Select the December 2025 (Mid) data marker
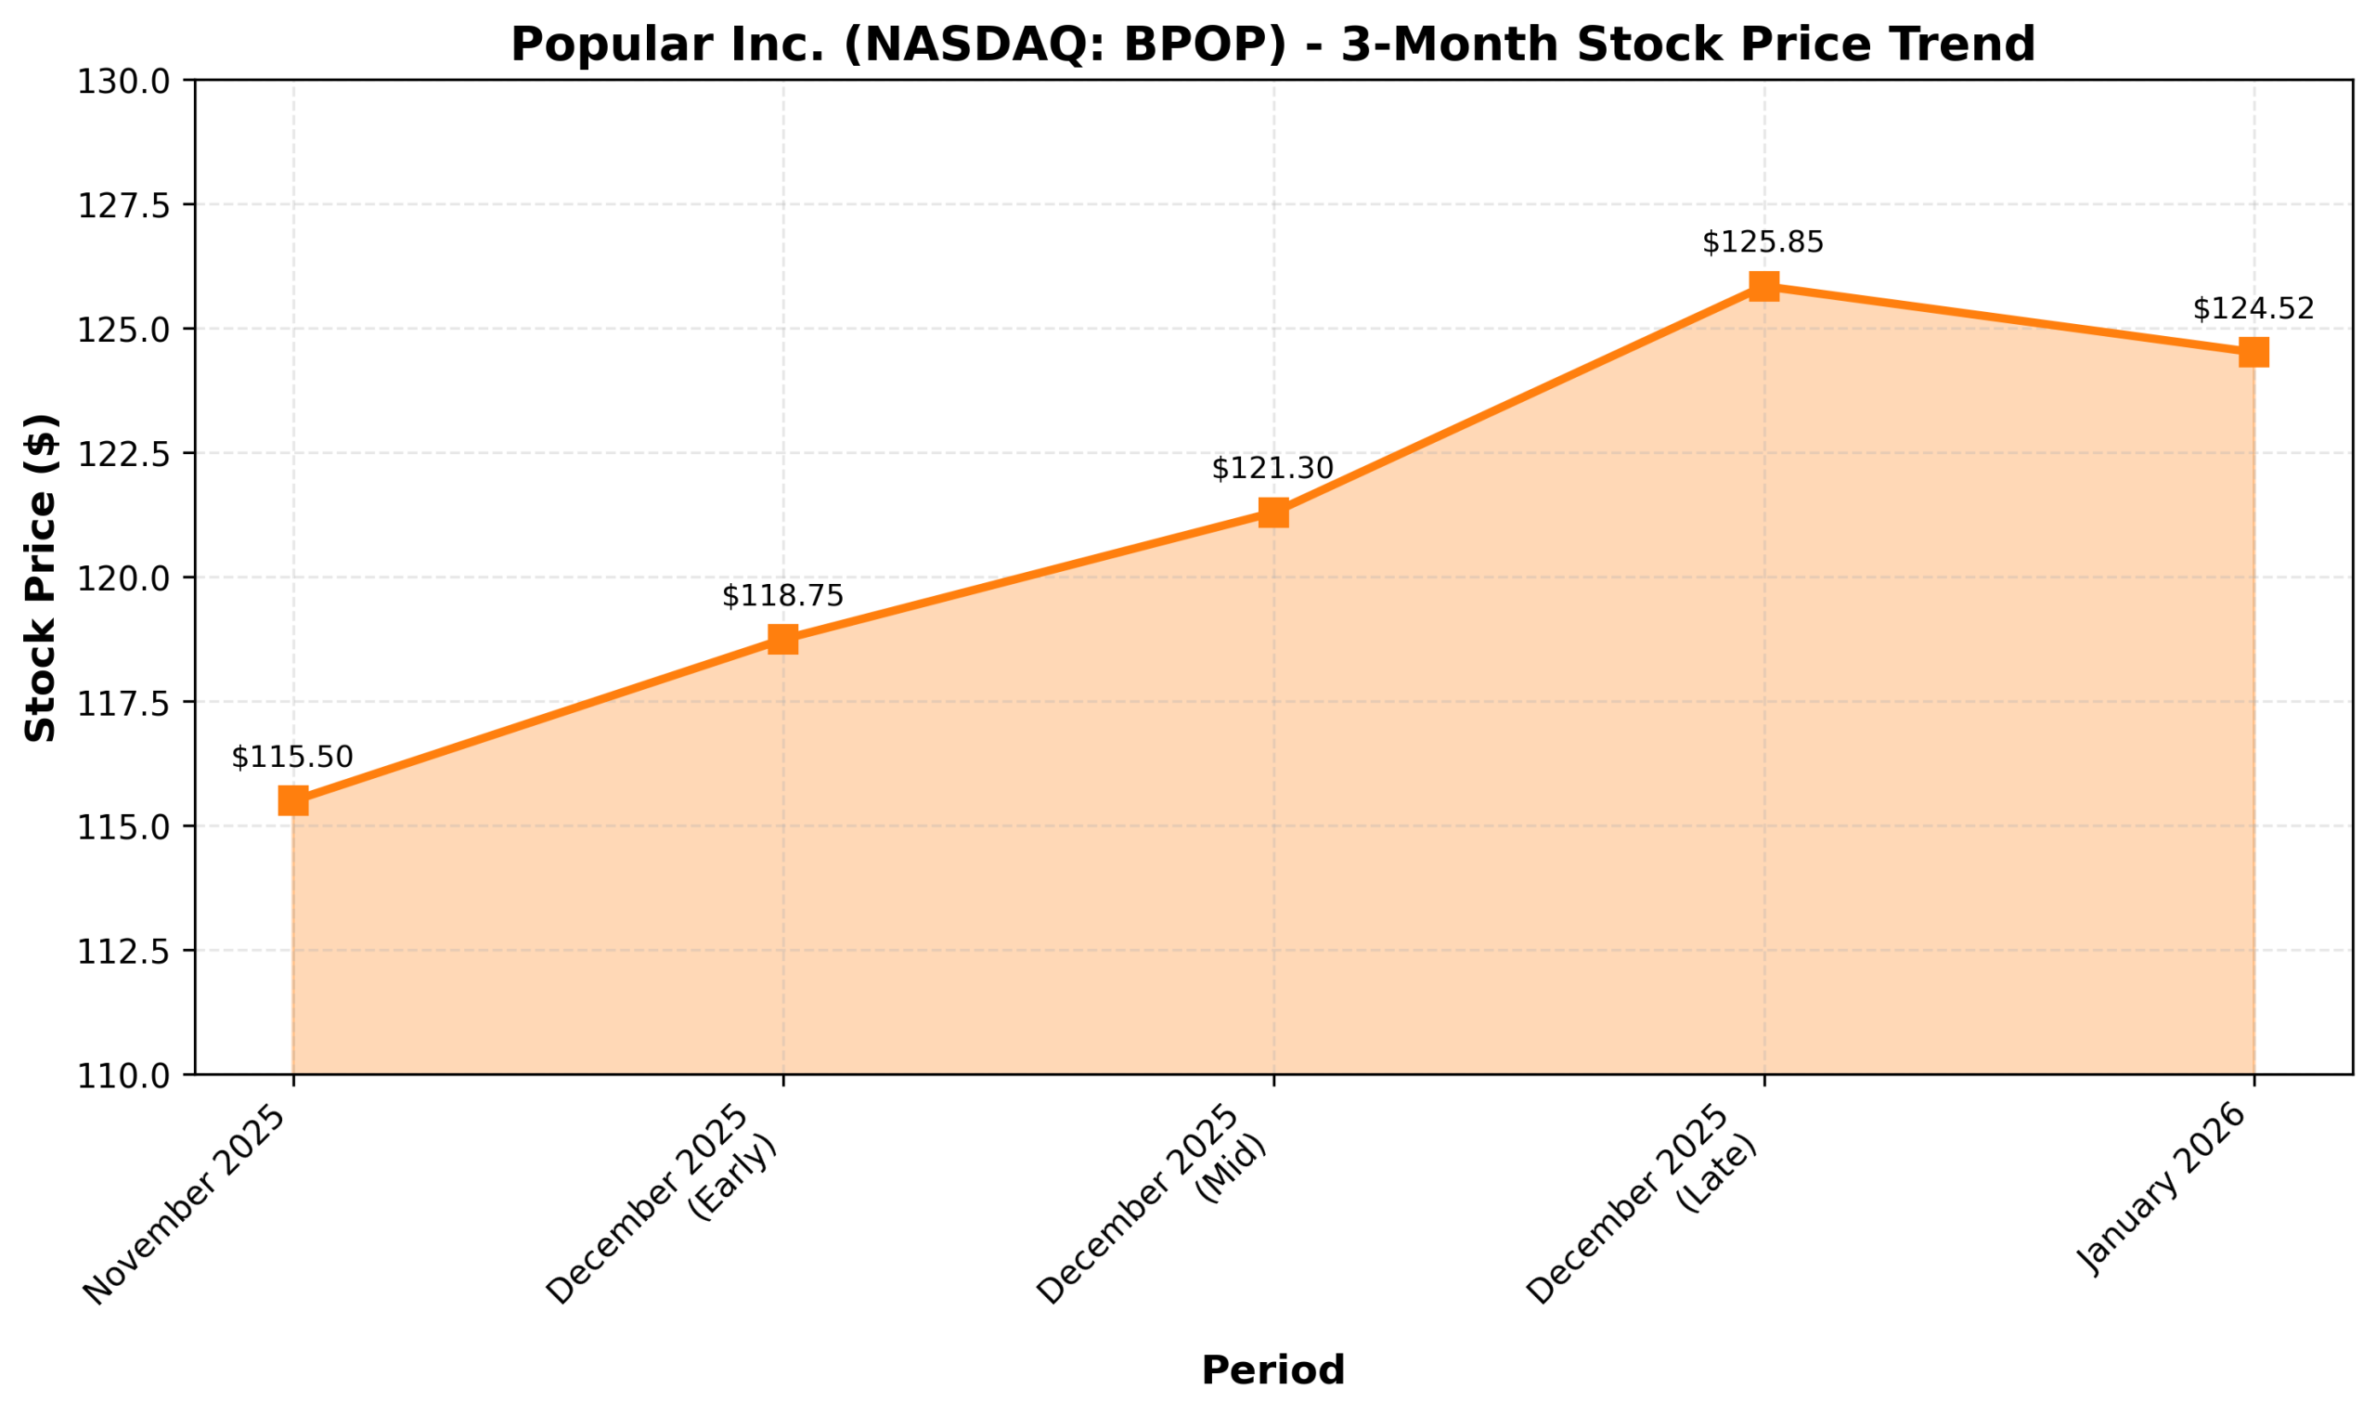This screenshot has width=2376, height=1415. point(1273,513)
